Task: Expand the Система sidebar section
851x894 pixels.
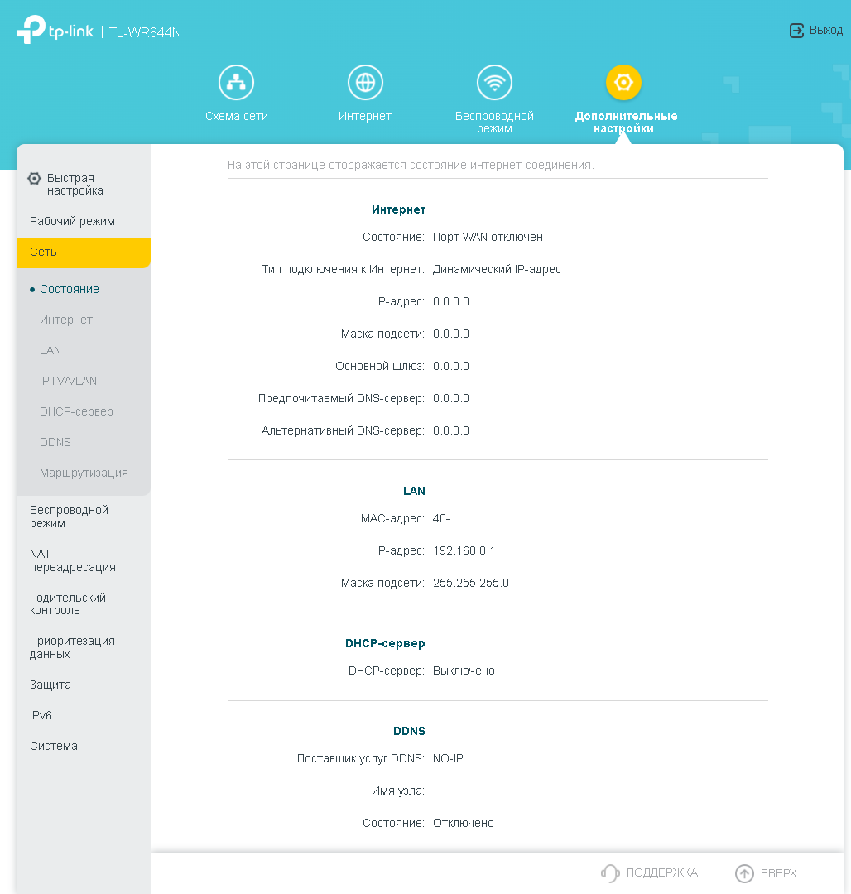Action: 54,746
